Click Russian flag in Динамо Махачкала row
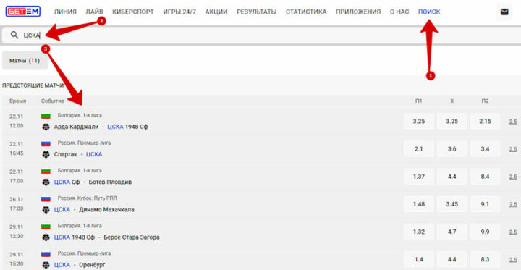Image resolution: width=521 pixels, height=270 pixels. [46, 198]
